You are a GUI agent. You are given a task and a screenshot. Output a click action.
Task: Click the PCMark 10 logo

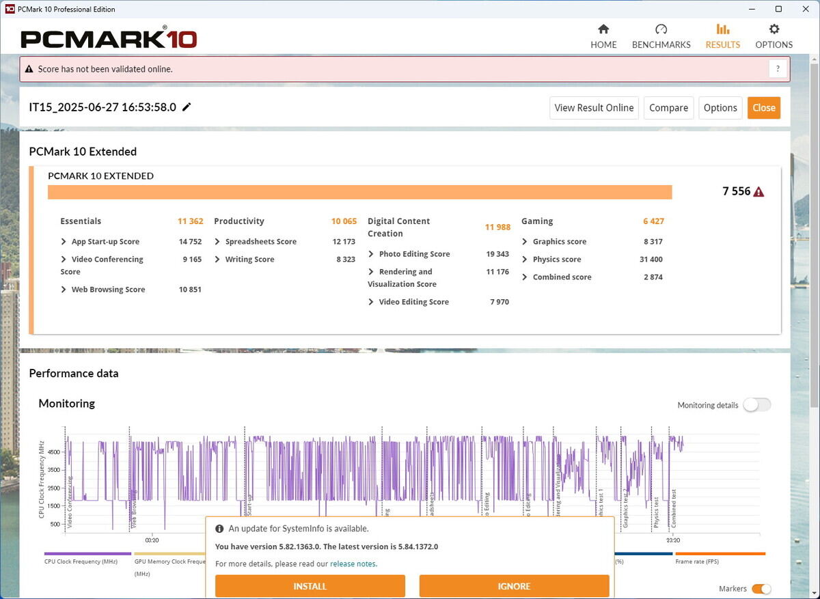click(x=109, y=38)
